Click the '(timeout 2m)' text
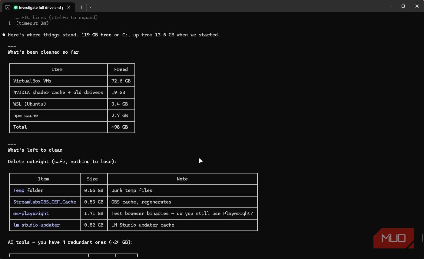This screenshot has width=424, height=259. (32, 23)
